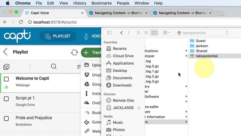The image size is (241, 136).
Task: Toggle the select-all tracks icon
Action: [6, 67]
